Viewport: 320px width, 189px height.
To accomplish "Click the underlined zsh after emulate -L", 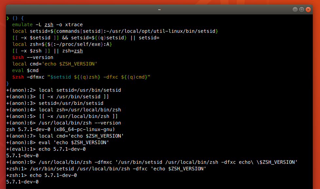I will click(49, 25).
